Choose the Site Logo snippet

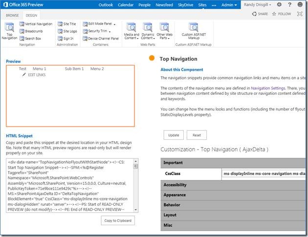point(67,31)
